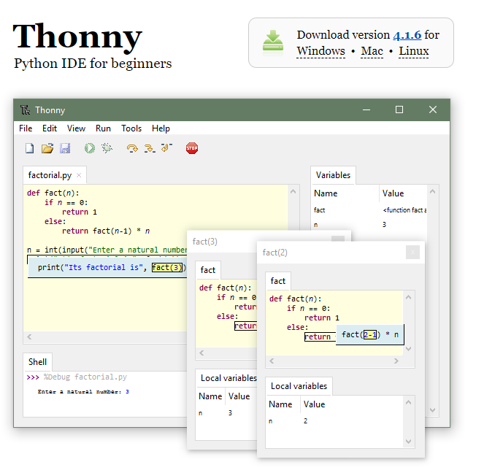Viewport: 503px width, 473px height.
Task: Click the Step over debug icon
Action: [x=132, y=148]
